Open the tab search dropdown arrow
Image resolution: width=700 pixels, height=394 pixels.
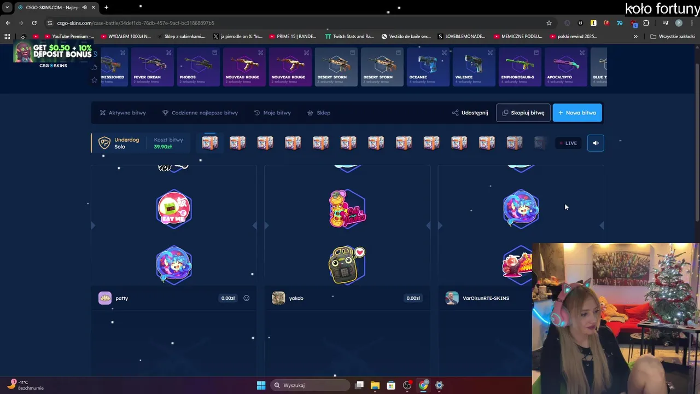[7, 7]
